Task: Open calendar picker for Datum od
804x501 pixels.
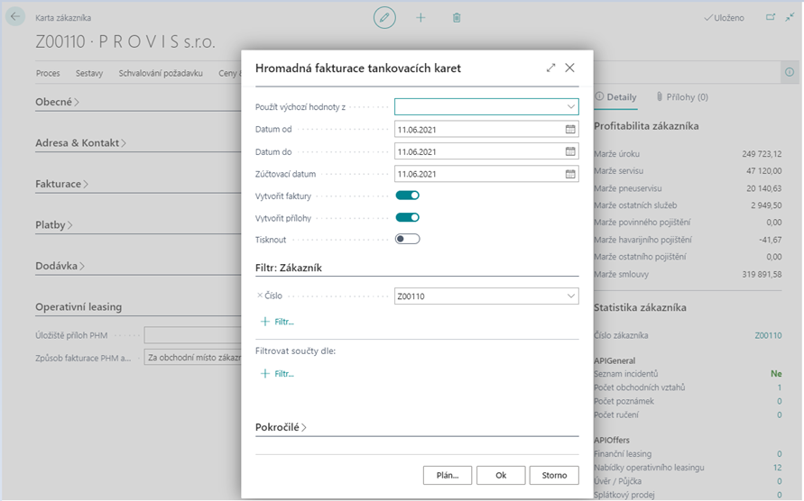Action: click(x=570, y=129)
